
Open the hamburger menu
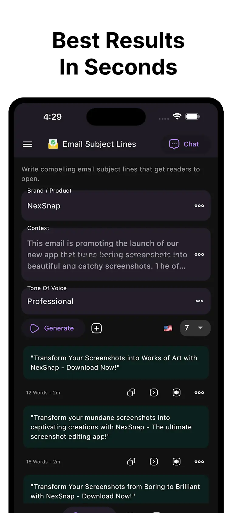pyautogui.click(x=28, y=144)
